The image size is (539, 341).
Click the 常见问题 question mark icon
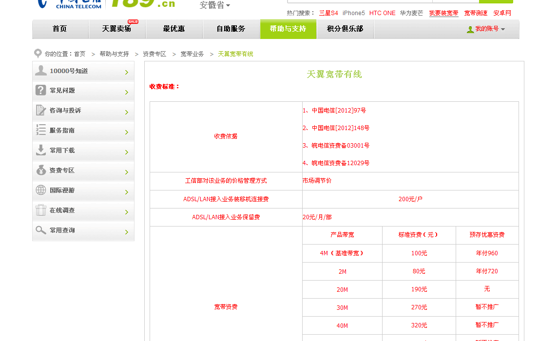pyautogui.click(x=41, y=91)
